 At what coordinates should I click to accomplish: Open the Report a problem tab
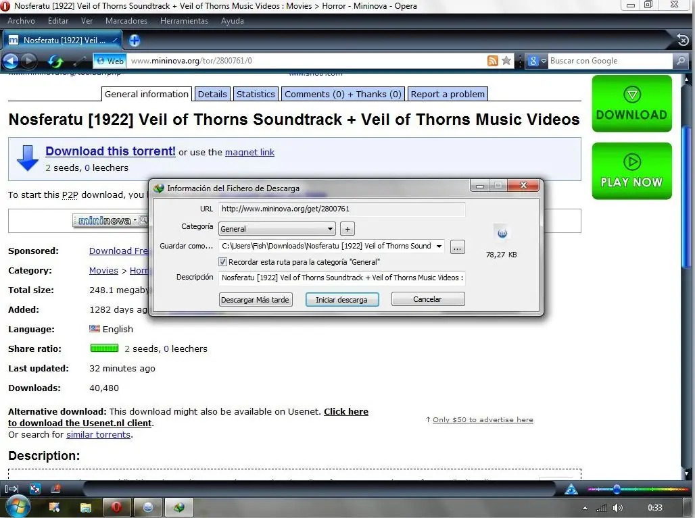pos(448,94)
